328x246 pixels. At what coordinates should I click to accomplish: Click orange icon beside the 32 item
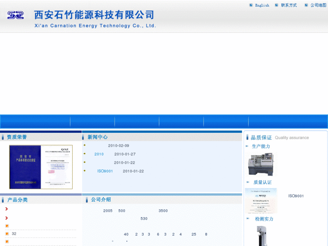(7, 234)
